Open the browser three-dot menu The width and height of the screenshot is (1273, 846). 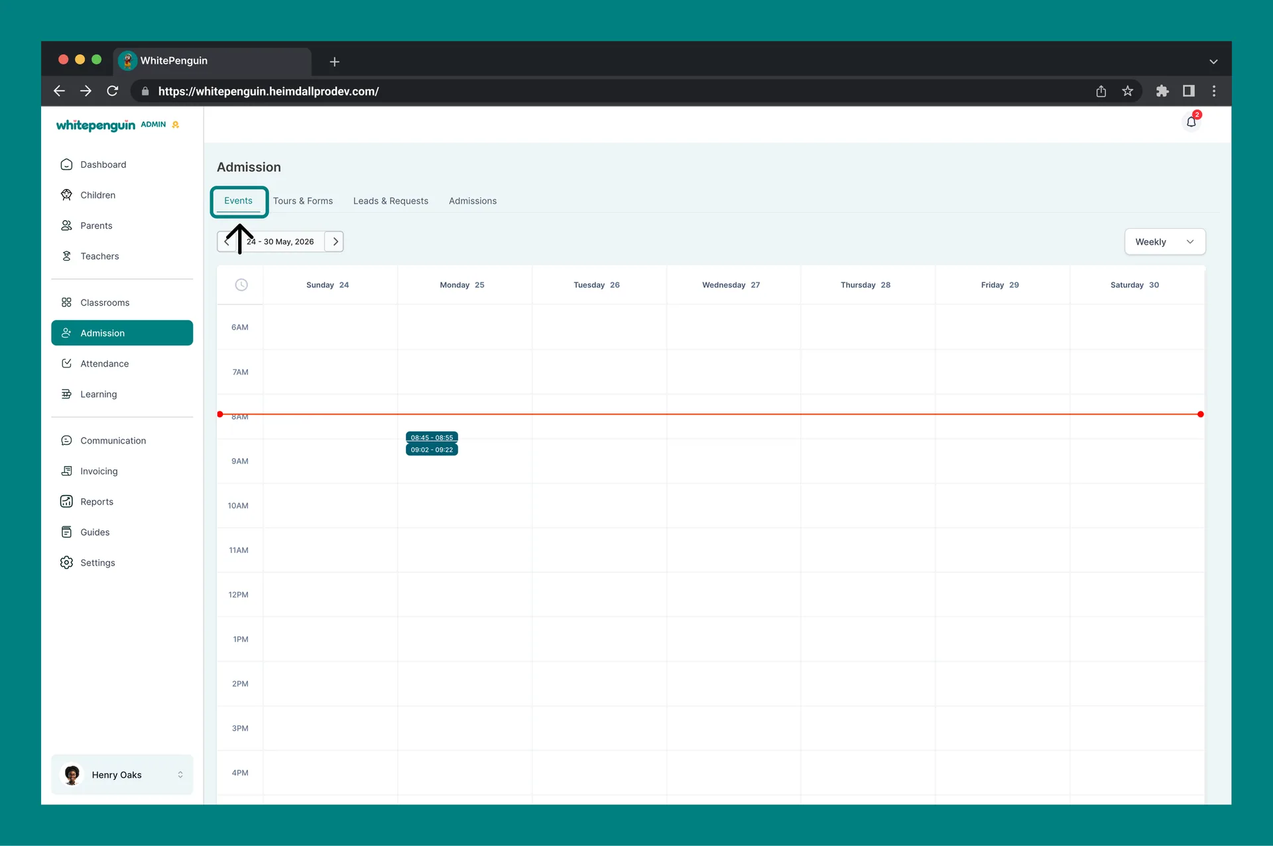tap(1214, 91)
